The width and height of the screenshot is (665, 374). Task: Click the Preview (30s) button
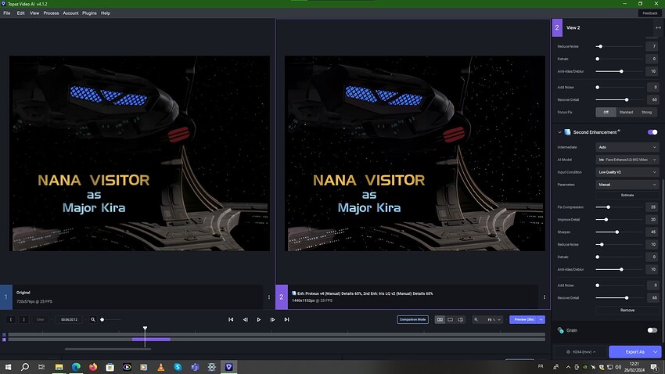click(523, 319)
